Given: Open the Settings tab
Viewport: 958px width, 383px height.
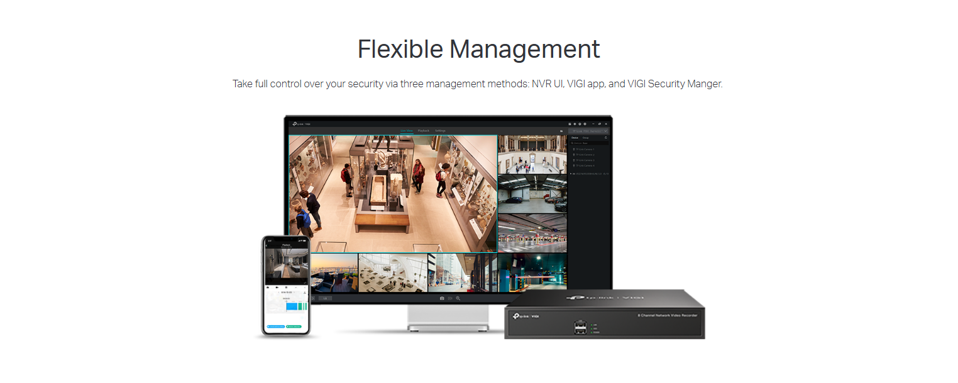Looking at the screenshot, I should [440, 131].
